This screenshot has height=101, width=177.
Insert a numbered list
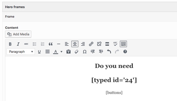(42, 44)
